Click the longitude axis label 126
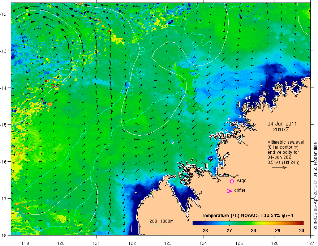Screen dimensions: 318x246 (275, 243)
